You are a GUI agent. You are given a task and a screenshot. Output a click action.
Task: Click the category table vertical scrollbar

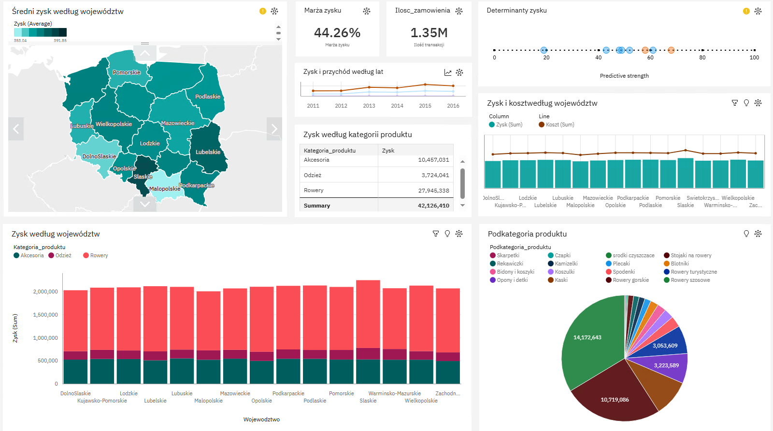click(x=462, y=183)
